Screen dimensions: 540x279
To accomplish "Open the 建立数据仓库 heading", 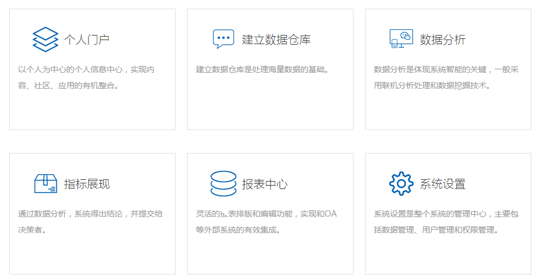I will [276, 40].
